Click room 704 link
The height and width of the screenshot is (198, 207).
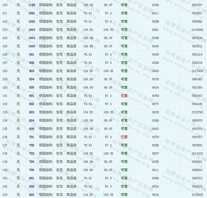point(32,162)
